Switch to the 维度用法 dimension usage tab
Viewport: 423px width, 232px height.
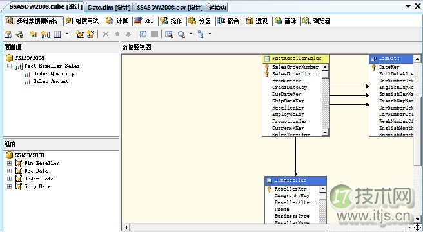point(83,21)
